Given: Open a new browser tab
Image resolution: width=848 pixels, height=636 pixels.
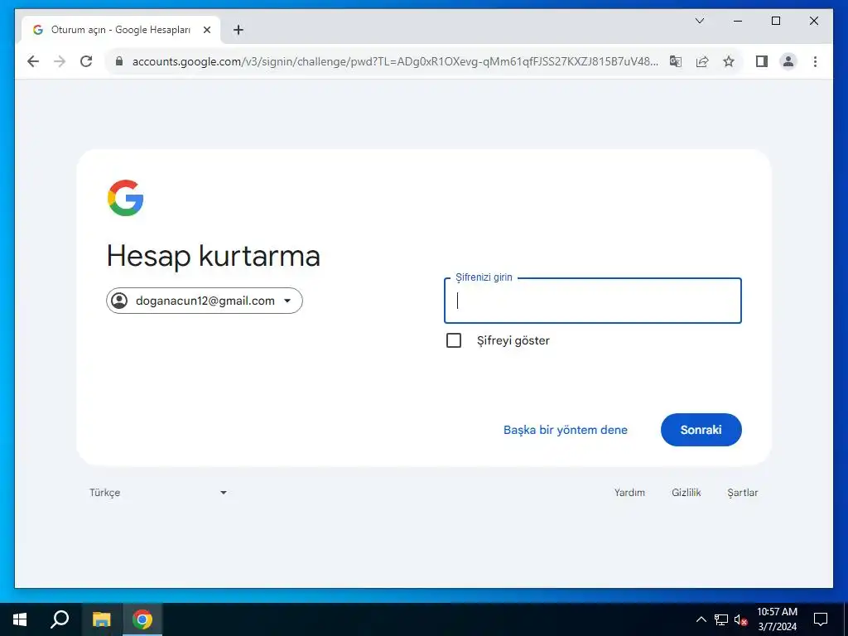Looking at the screenshot, I should pos(238,31).
